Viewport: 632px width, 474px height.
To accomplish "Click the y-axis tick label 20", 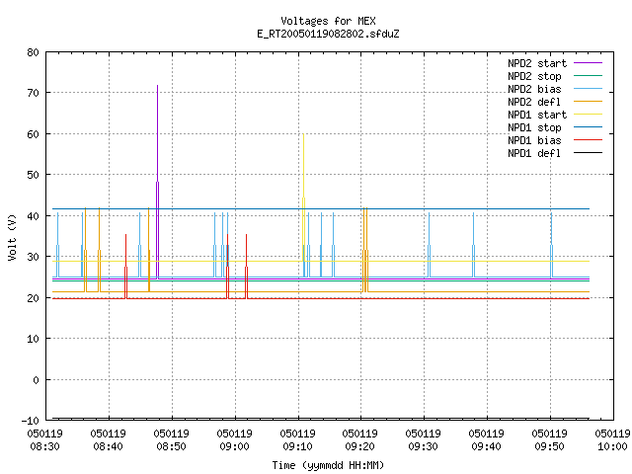I will click(33, 298).
